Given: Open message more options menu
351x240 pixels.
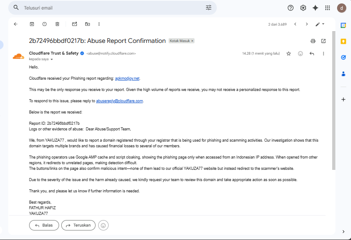Looking at the screenshot, I should [x=324, y=54].
